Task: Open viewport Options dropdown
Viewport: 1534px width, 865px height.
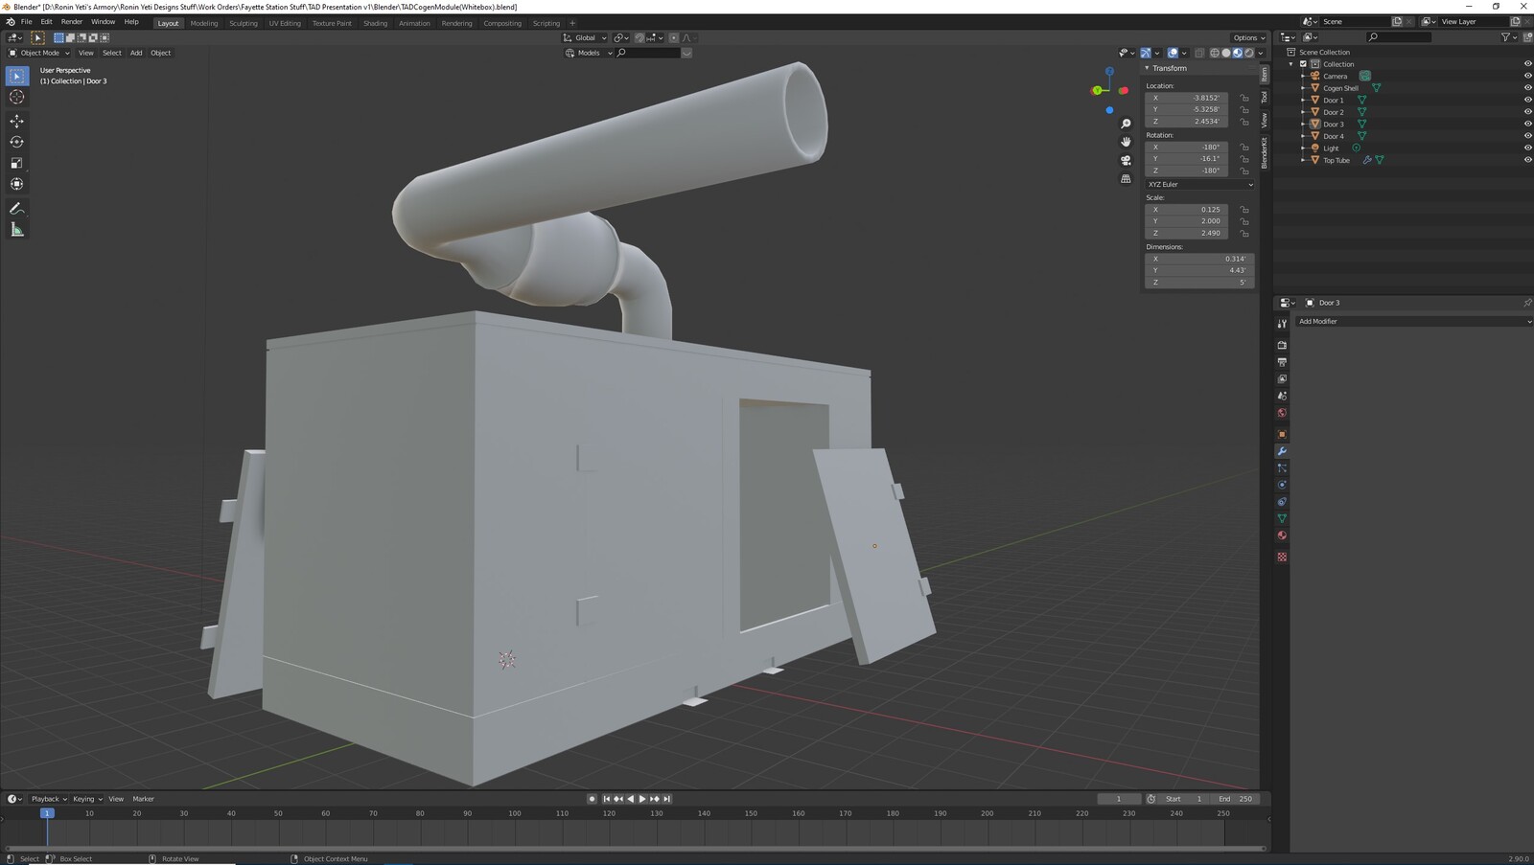Action: tap(1249, 37)
